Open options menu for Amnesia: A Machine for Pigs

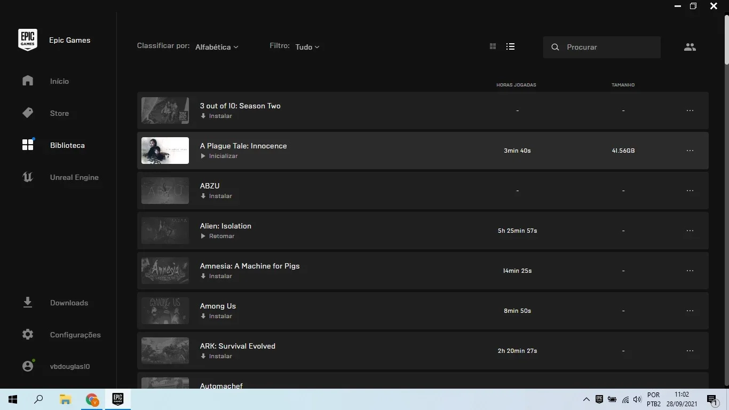click(690, 271)
